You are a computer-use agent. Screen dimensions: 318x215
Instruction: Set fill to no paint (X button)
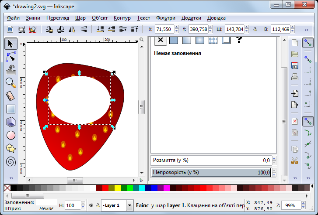[x=160, y=40]
